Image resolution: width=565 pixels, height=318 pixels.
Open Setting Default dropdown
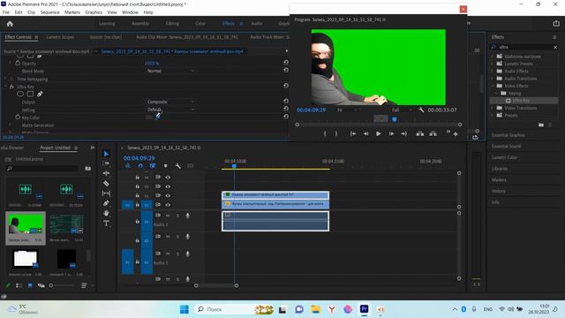(170, 110)
